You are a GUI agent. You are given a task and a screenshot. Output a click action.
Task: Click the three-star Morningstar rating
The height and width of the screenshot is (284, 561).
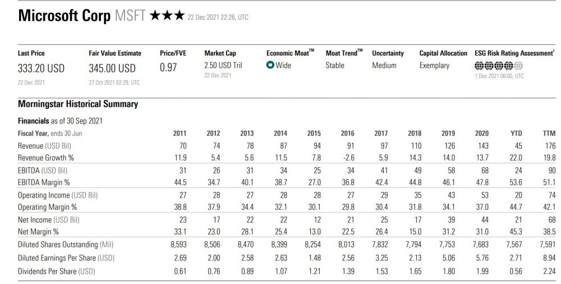click(167, 16)
